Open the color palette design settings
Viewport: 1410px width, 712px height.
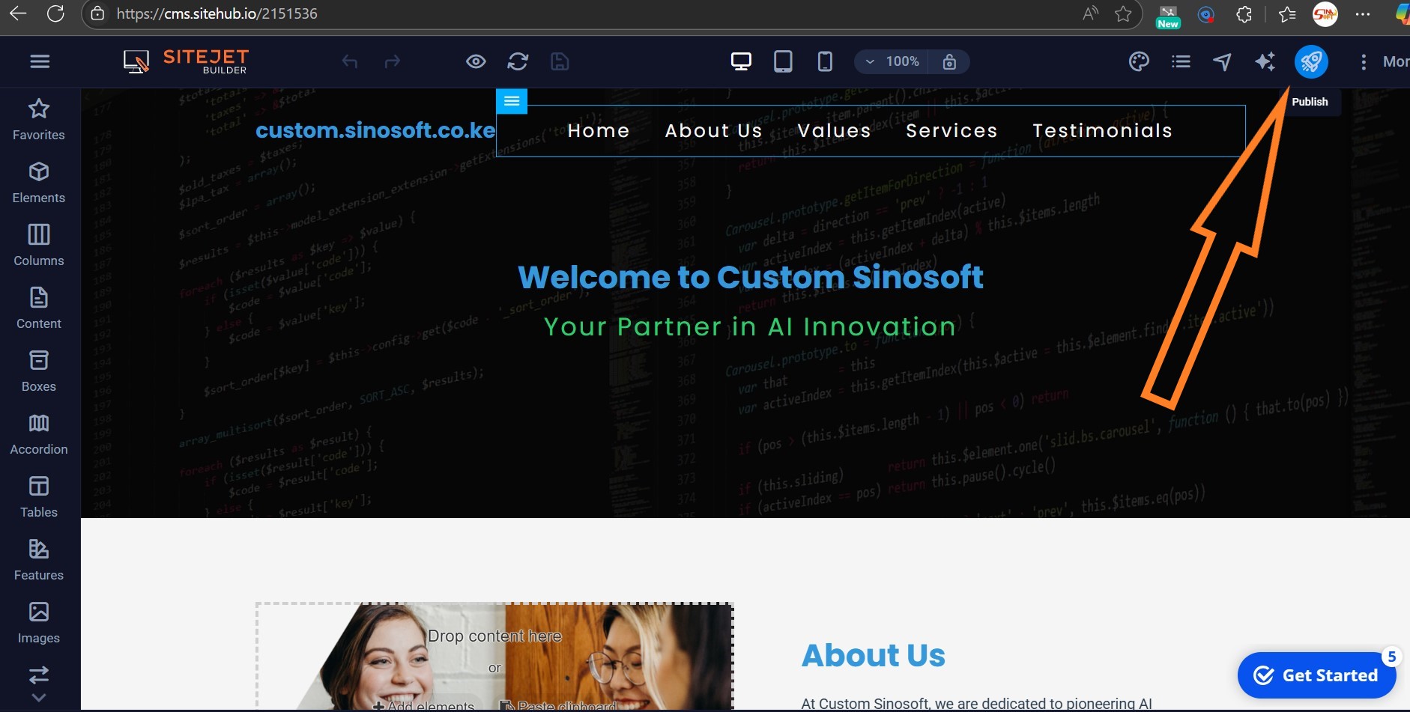[x=1139, y=61]
